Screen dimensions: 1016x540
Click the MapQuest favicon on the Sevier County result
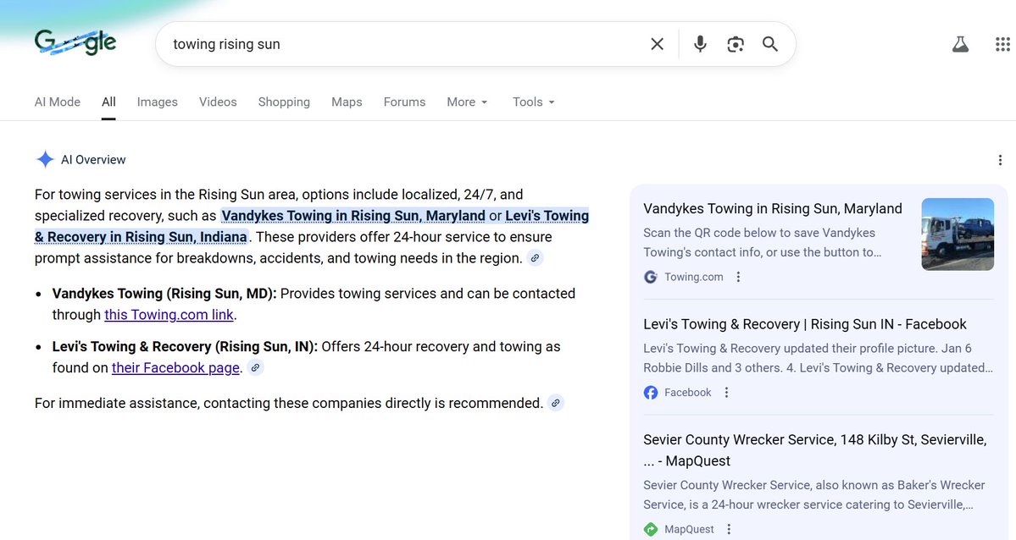[650, 528]
